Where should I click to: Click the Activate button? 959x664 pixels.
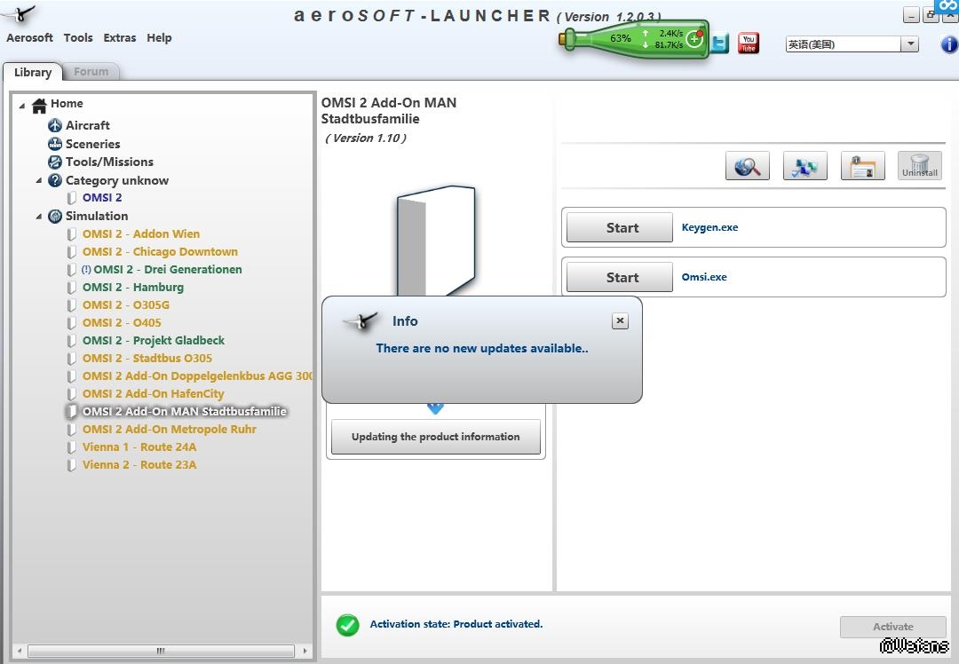point(893,627)
